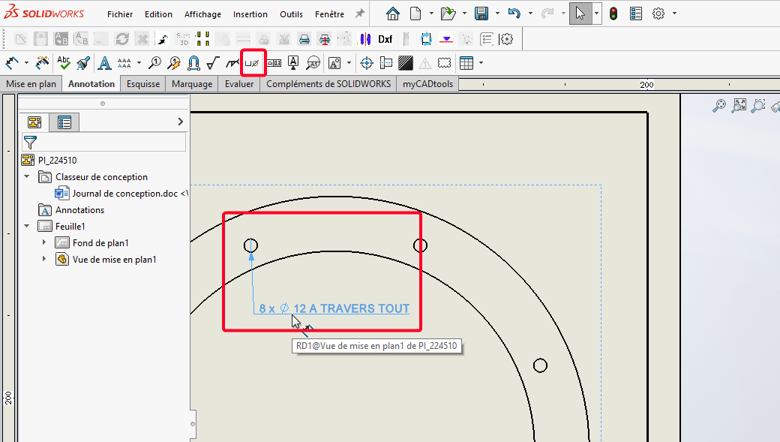
Task: Insert a Datum Feature symbol
Action: [x=293, y=63]
